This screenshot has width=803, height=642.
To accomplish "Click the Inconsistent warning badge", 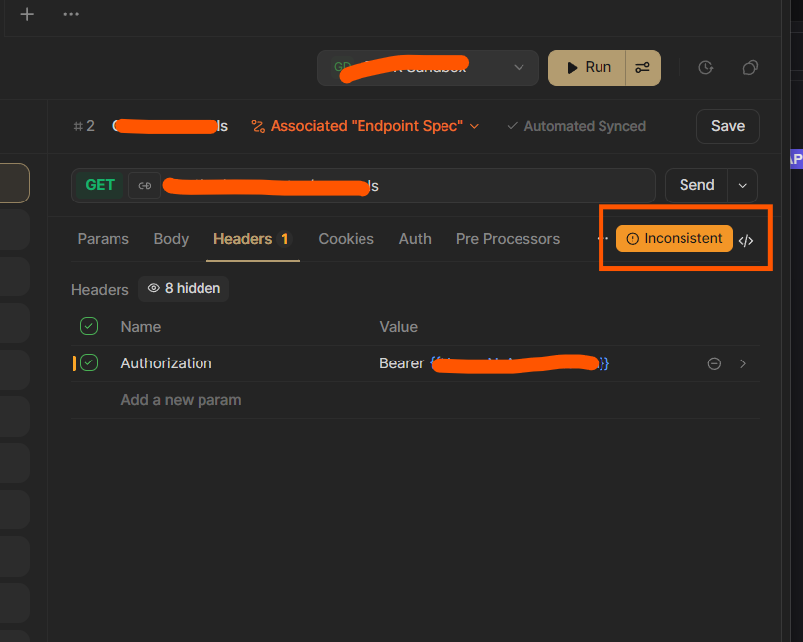I will [675, 239].
